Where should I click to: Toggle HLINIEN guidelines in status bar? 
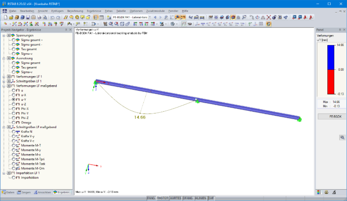pos(201,198)
